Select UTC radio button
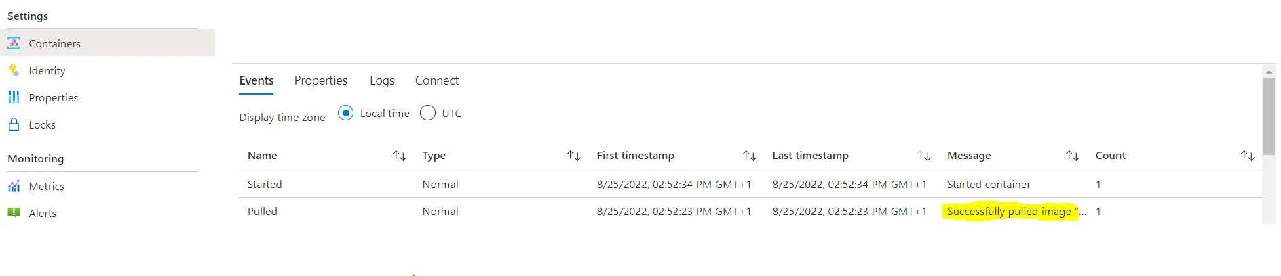The height and width of the screenshot is (276, 1281). 427,113
